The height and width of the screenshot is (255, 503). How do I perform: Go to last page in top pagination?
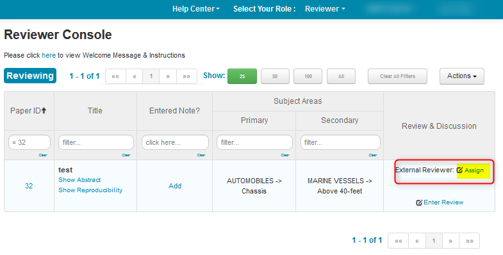(x=186, y=76)
